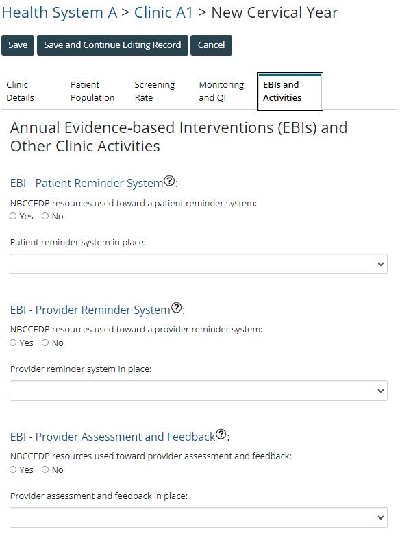The height and width of the screenshot is (536, 400).
Task: Expand the Provider reminder system in place dropdown
Action: (199, 391)
